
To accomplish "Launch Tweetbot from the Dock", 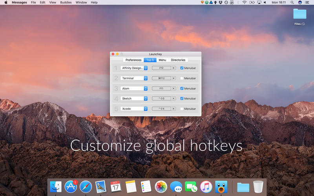I will tap(221, 187).
